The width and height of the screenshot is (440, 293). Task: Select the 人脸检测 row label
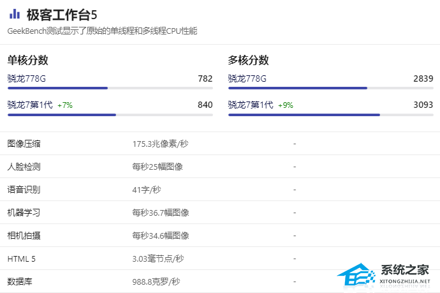[x=24, y=167]
